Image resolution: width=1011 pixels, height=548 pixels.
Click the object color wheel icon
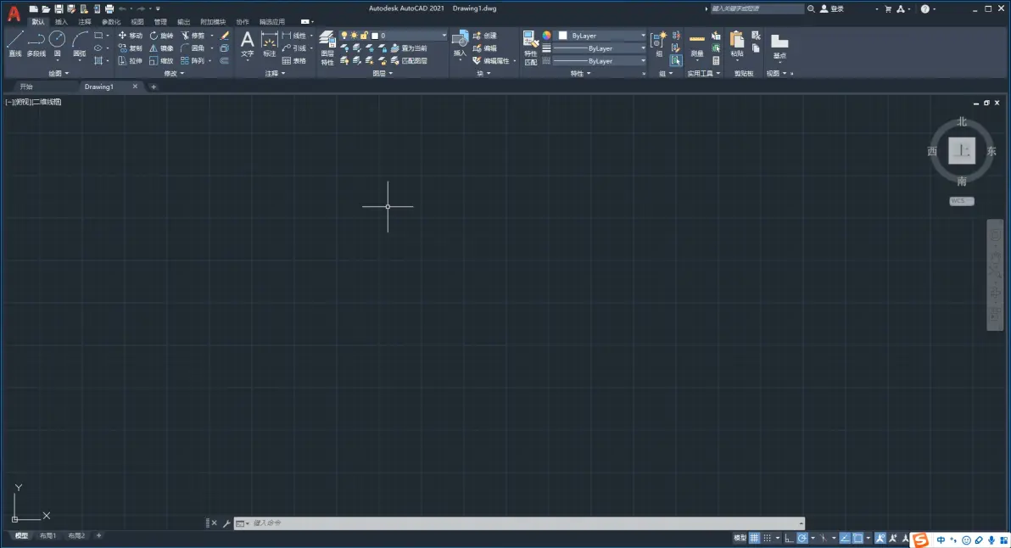(546, 36)
